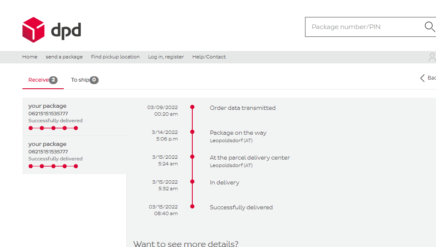Switch to the Receive tab

39,80
